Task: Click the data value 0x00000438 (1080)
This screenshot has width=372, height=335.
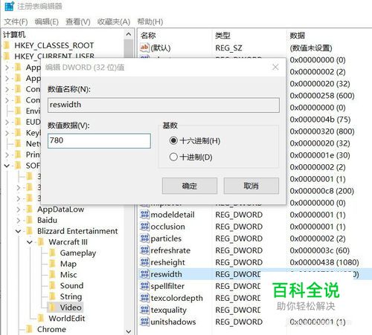Action: click(x=324, y=262)
